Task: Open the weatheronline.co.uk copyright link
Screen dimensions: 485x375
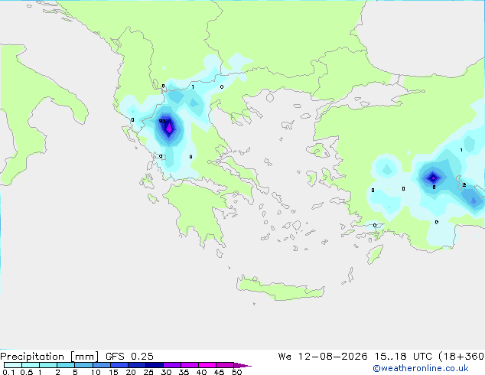Action: pos(420,368)
